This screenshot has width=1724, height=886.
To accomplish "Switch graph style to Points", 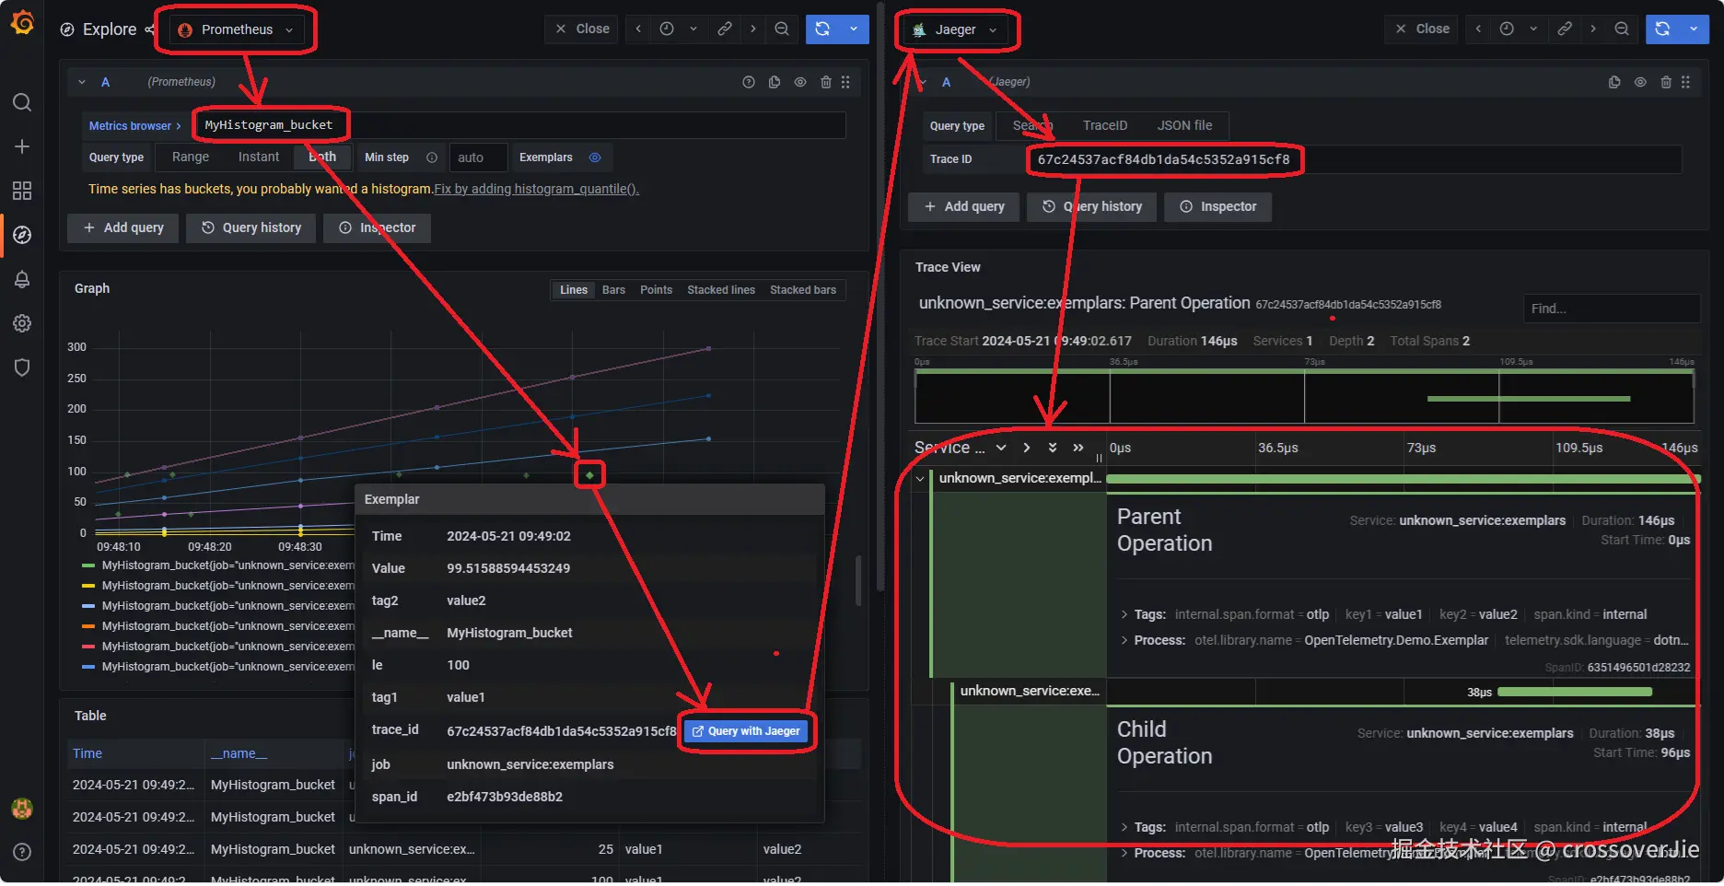I will tap(656, 290).
